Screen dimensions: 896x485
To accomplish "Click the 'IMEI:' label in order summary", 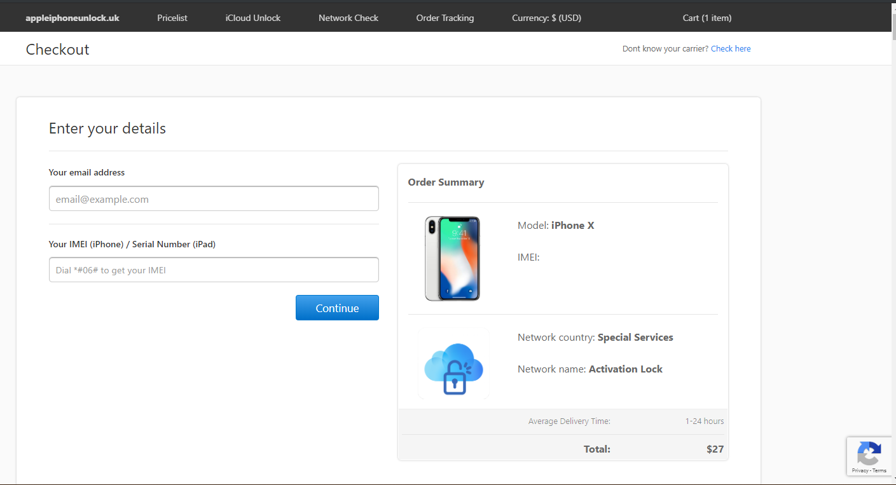I will (x=528, y=257).
